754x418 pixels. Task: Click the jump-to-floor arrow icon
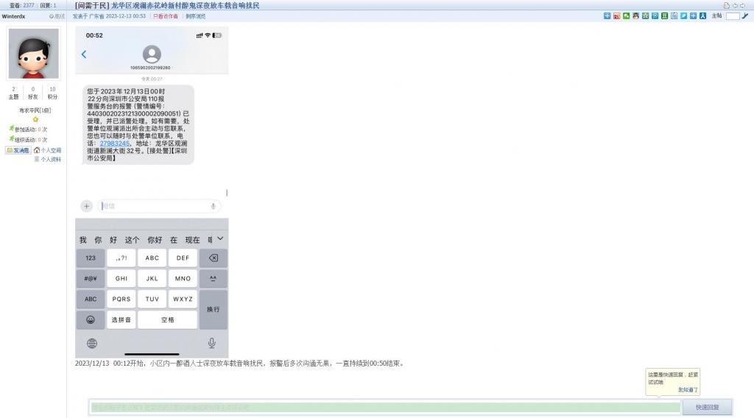tap(744, 15)
